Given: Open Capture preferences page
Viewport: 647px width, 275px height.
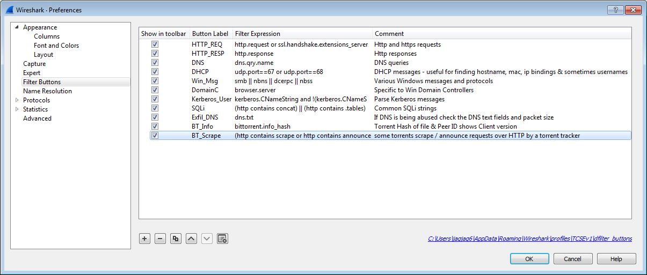Looking at the screenshot, I should [34, 64].
